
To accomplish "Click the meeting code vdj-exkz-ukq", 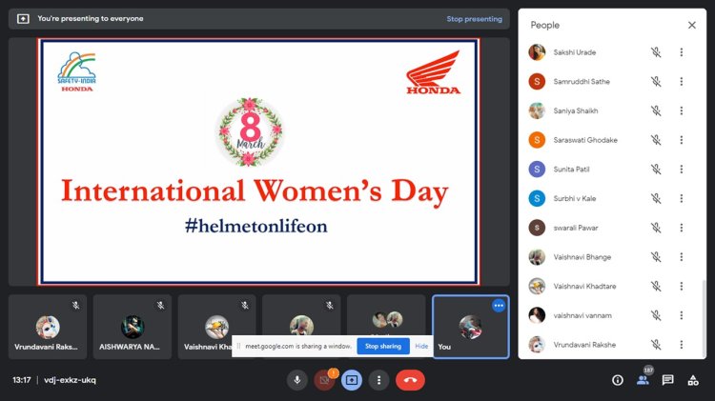I will coord(70,380).
